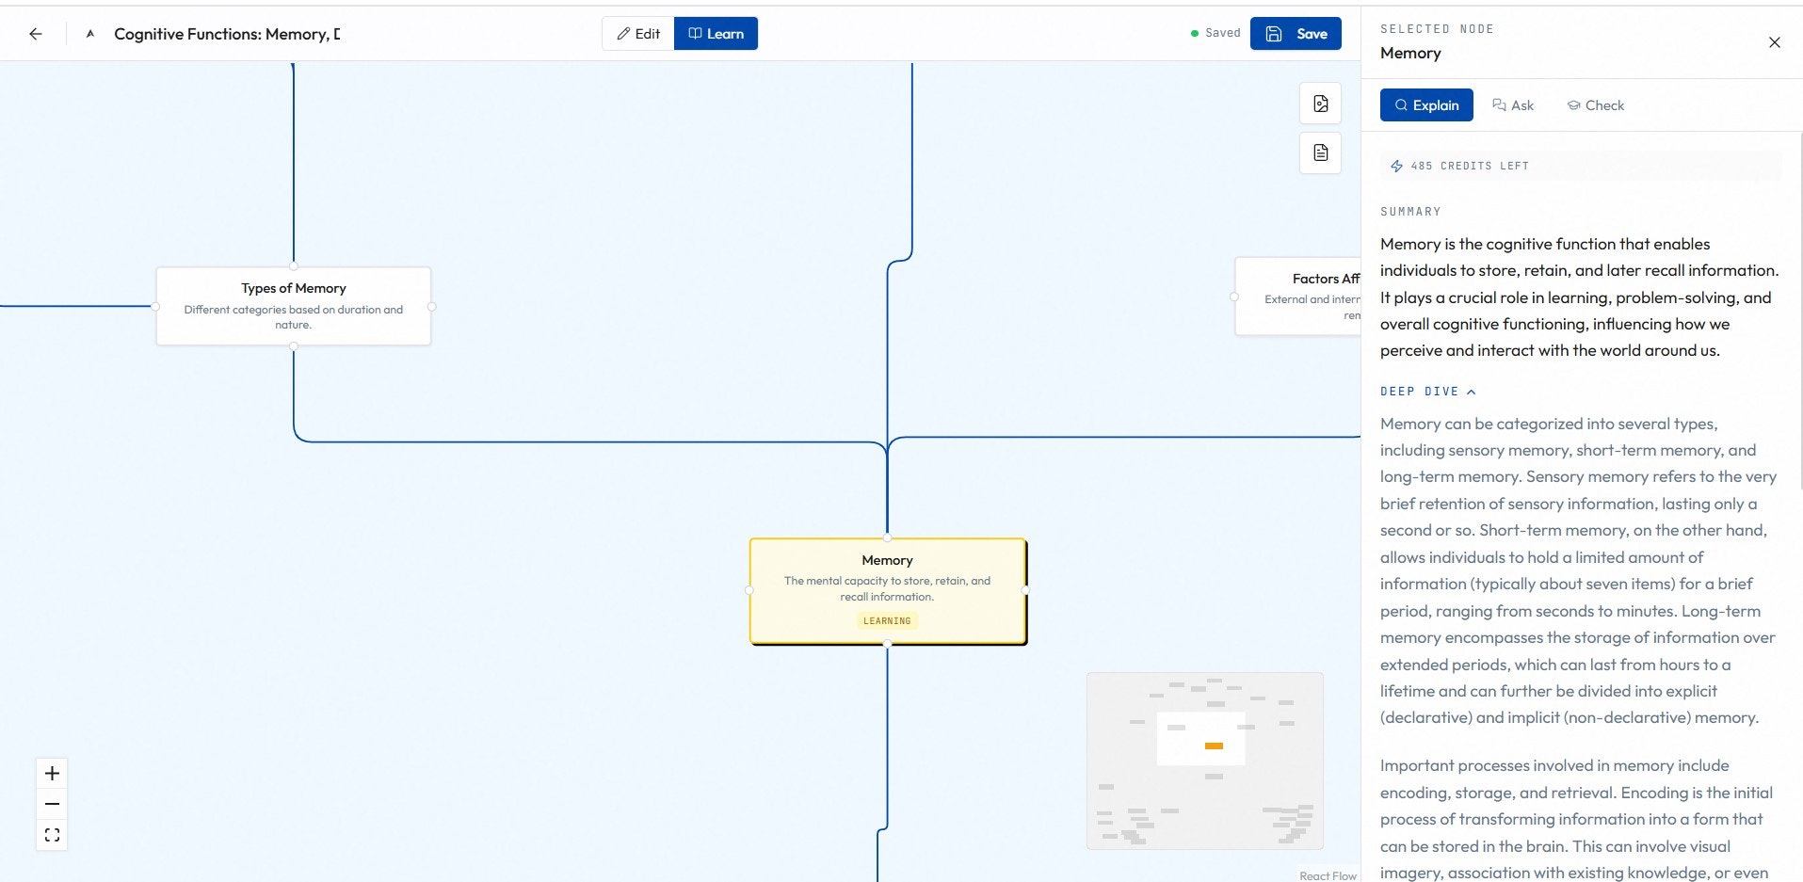Export the map as a document

[x=1321, y=152]
